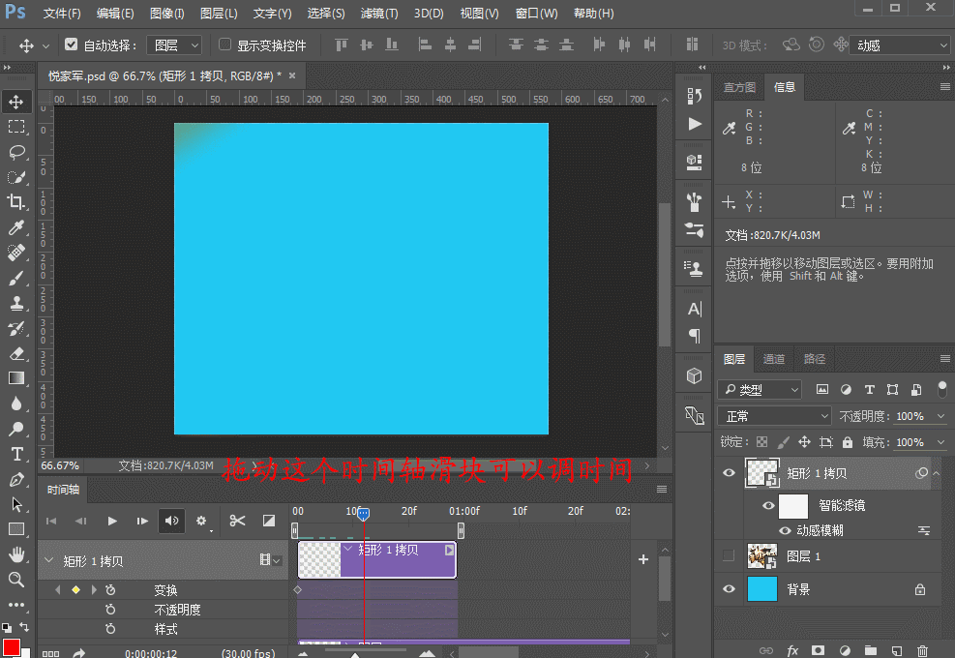Click the timeline scissors split icon
Image resolution: width=955 pixels, height=658 pixels.
tap(237, 521)
